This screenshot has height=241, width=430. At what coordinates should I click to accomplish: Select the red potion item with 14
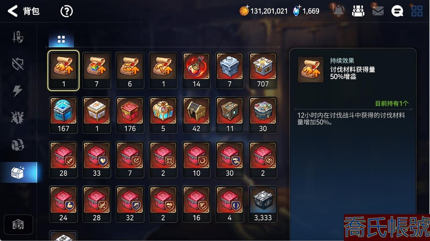pos(196,71)
